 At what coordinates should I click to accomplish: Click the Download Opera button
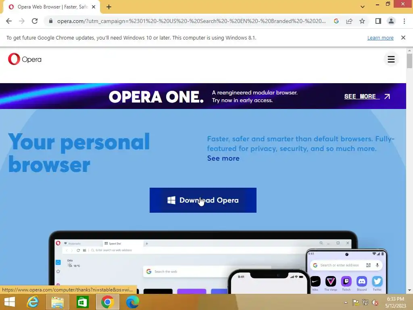203,200
